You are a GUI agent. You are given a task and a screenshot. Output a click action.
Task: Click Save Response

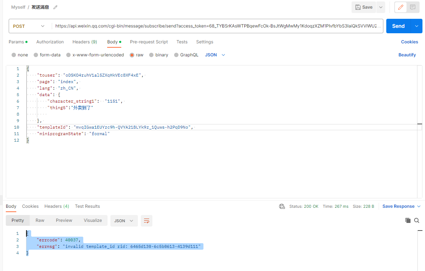point(398,206)
